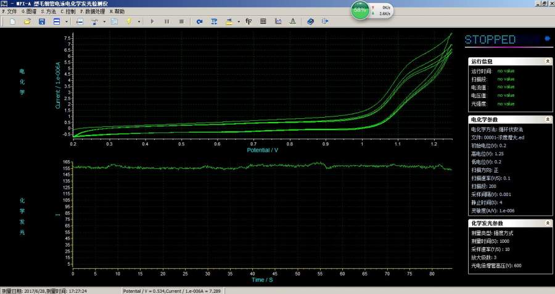The height and width of the screenshot is (294, 555).
Task: Open the 文件 menu
Action: pos(10,11)
